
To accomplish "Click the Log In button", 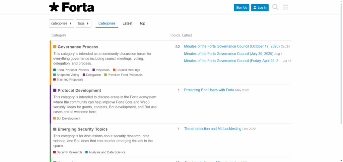I will click(x=260, y=7).
